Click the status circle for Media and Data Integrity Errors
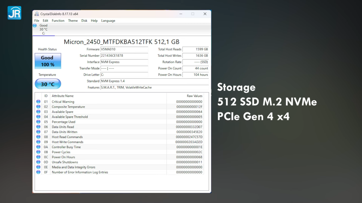Viewport: 362px width, 203px height. (38, 167)
